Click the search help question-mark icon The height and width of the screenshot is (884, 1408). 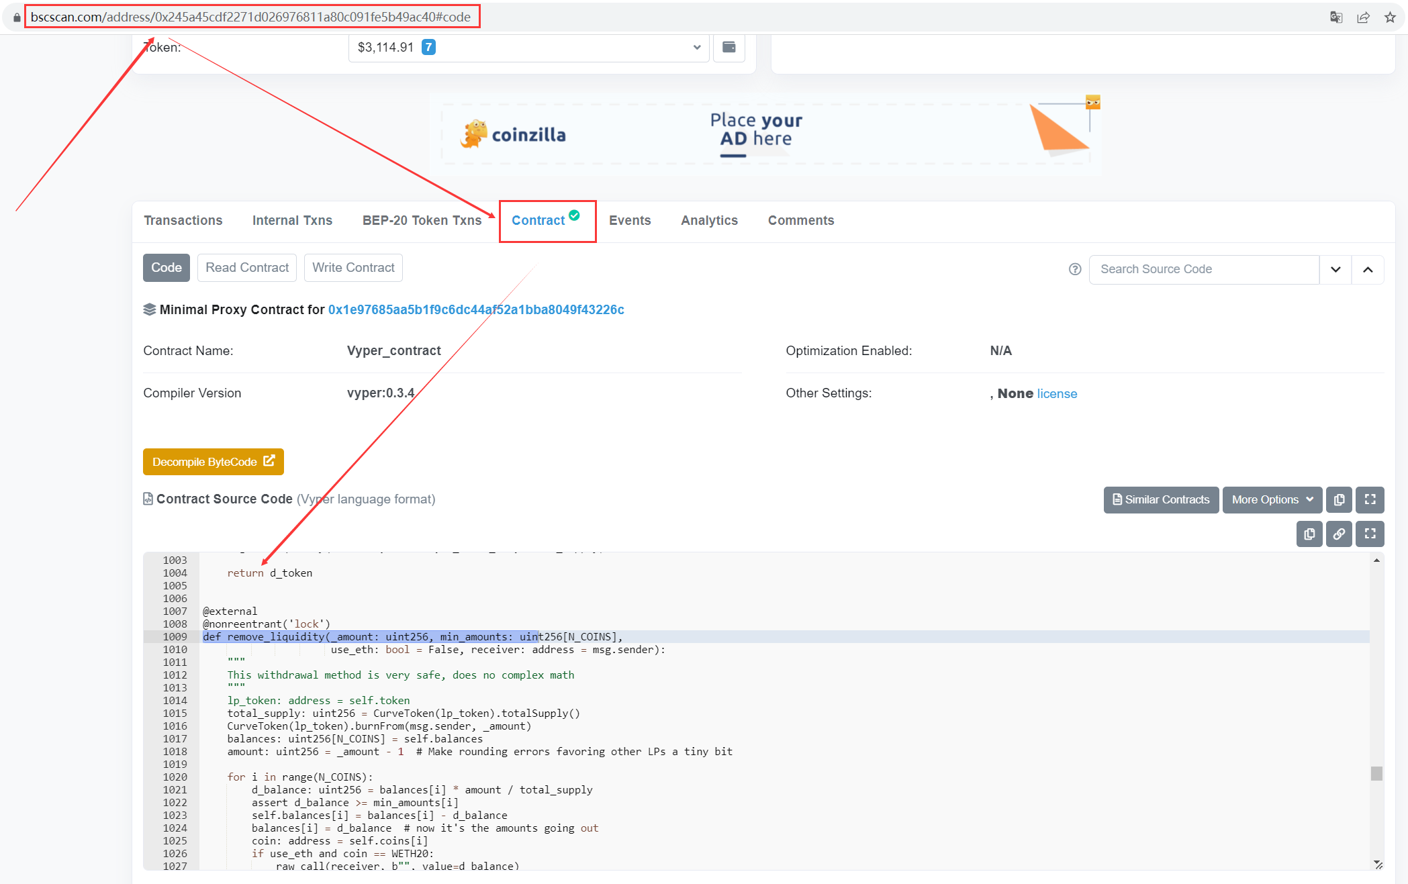(1075, 269)
